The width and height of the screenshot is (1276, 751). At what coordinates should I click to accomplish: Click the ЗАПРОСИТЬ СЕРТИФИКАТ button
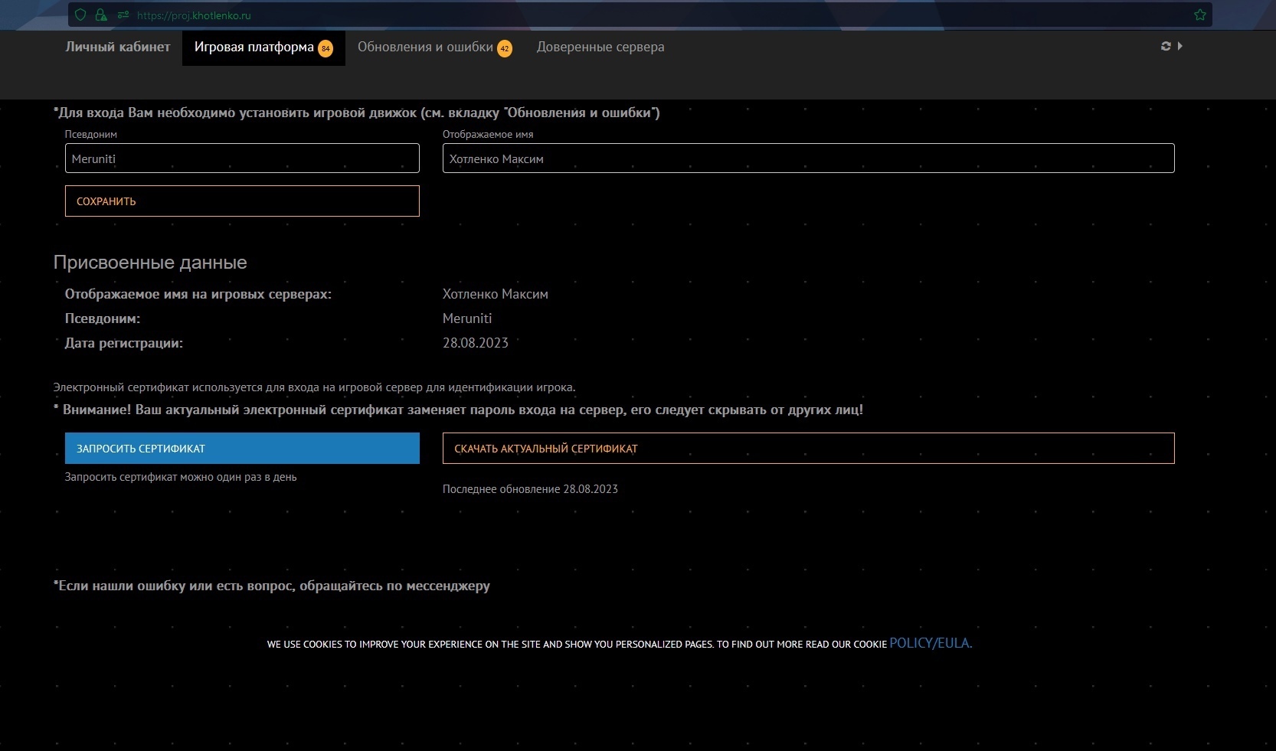pos(242,449)
